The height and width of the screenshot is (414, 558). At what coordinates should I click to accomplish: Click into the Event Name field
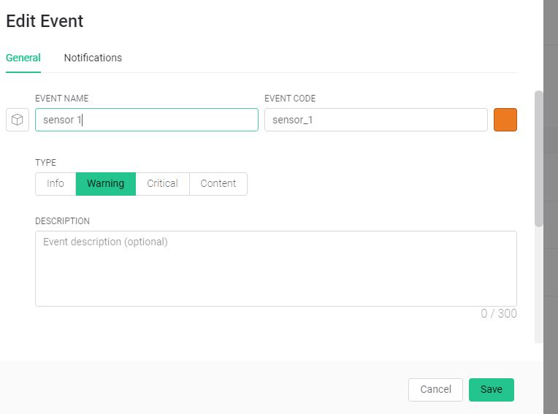[x=146, y=120]
